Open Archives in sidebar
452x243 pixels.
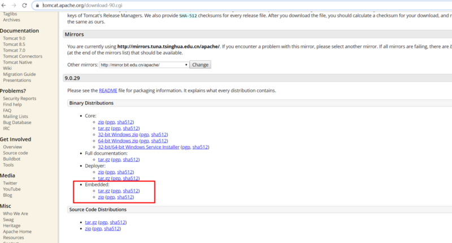[11, 20]
